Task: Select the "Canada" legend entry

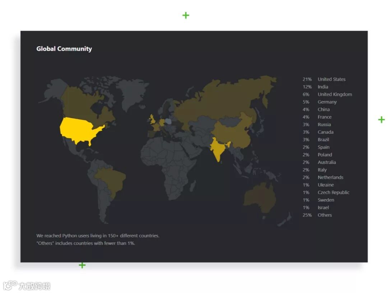Action: tap(325, 132)
